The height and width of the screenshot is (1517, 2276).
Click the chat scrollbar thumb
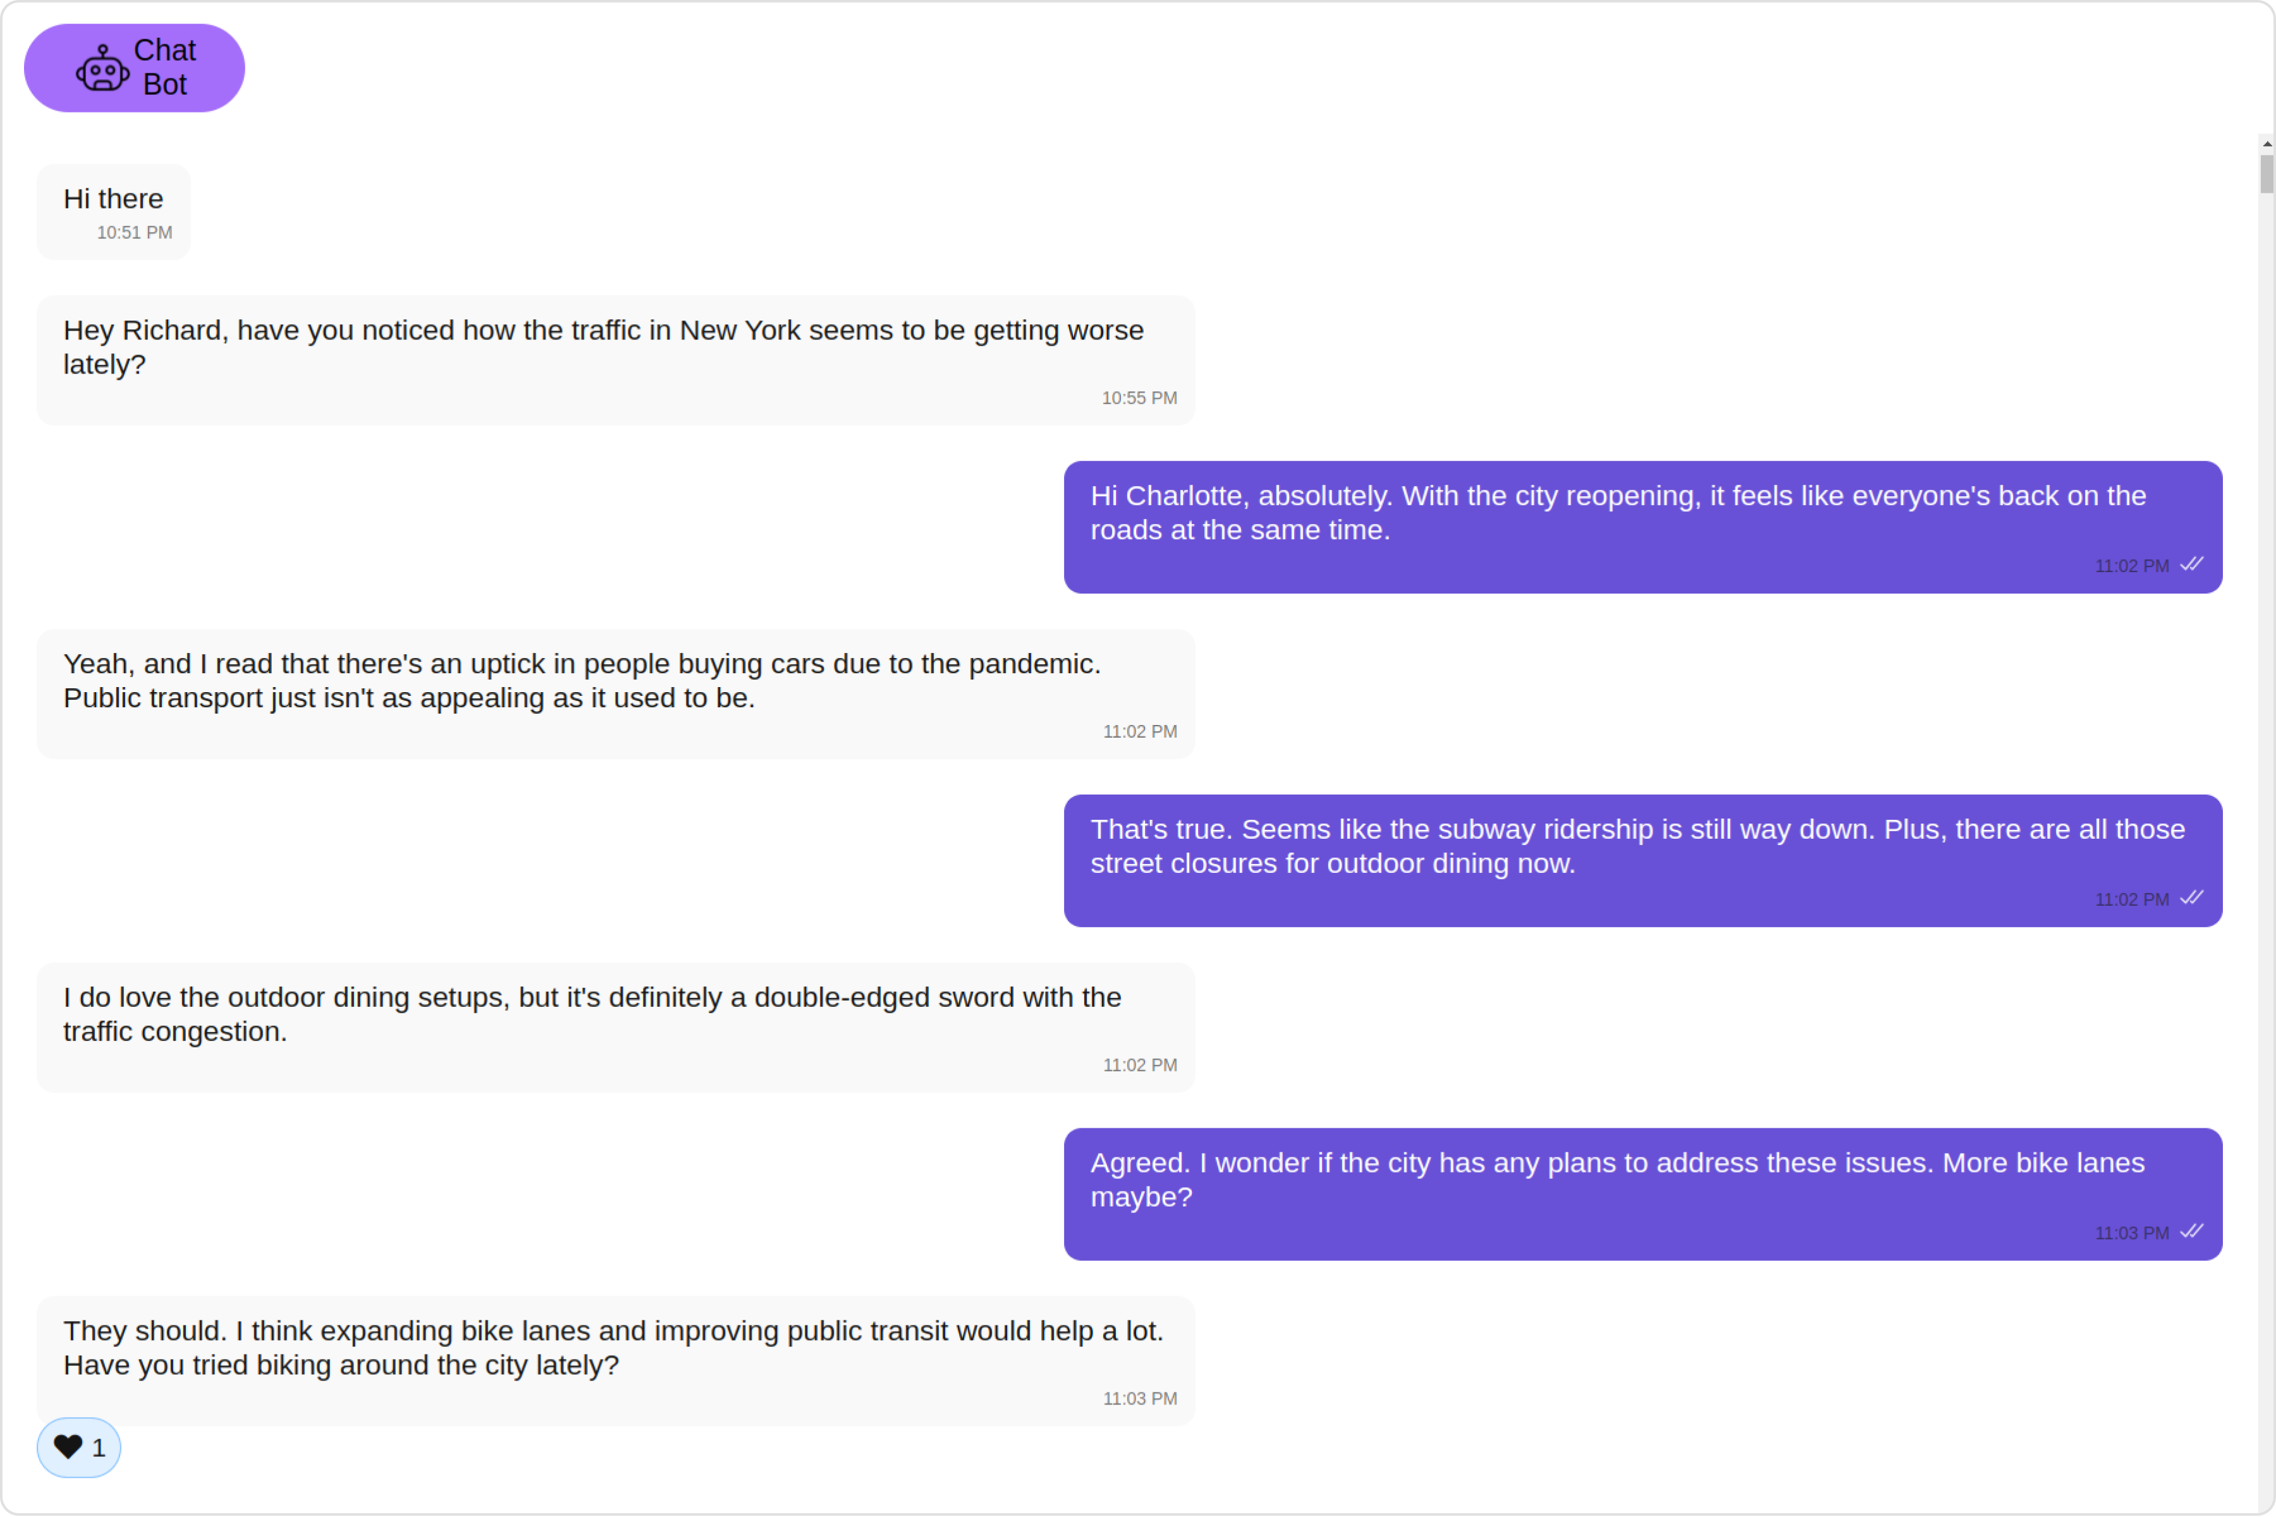point(2267,174)
